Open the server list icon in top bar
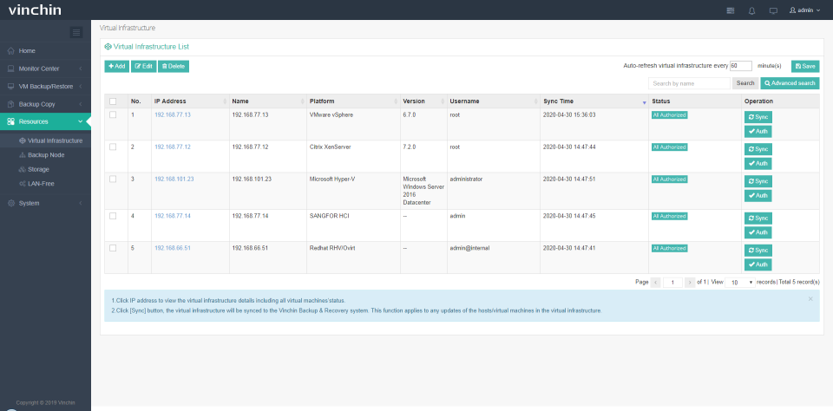This screenshot has width=833, height=411. [x=731, y=10]
